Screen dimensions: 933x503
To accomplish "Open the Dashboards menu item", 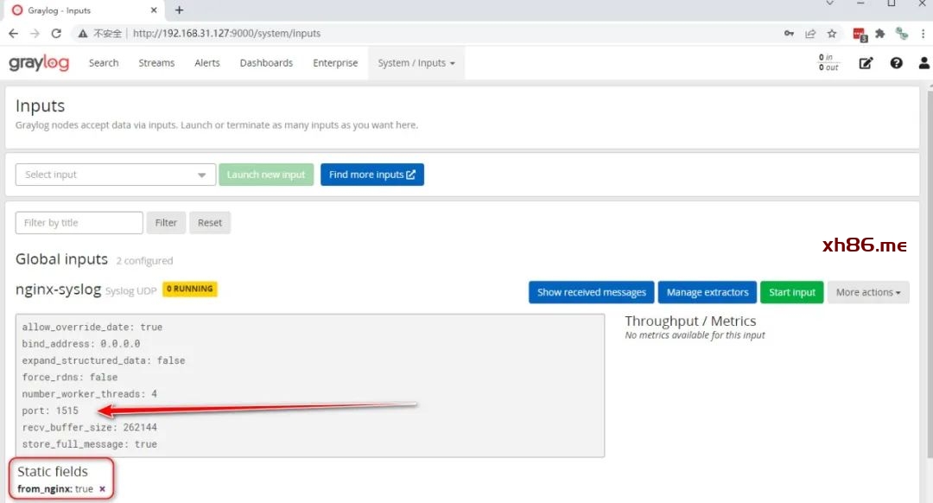I will point(266,63).
